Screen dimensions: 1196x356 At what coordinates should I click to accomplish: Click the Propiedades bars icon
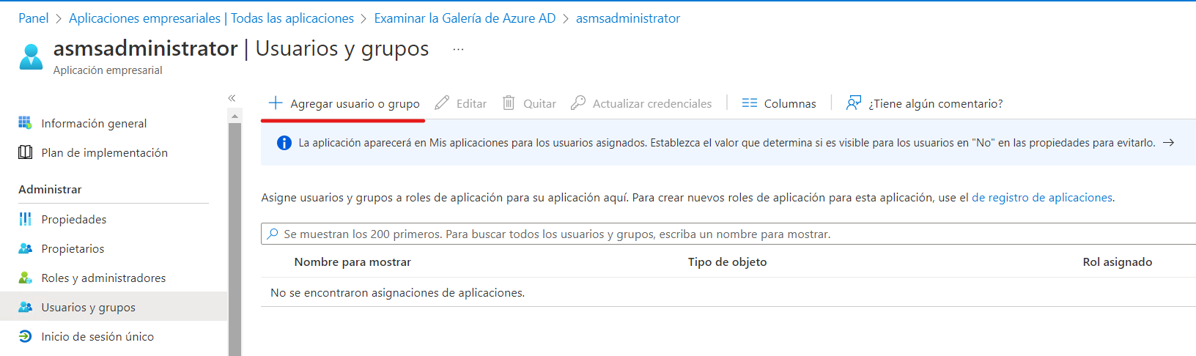click(x=25, y=219)
